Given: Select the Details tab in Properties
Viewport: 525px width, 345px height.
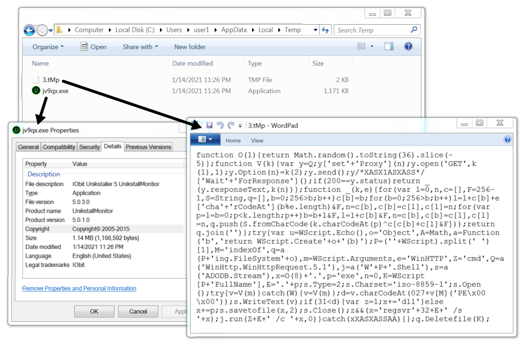Looking at the screenshot, I should pos(113,146).
